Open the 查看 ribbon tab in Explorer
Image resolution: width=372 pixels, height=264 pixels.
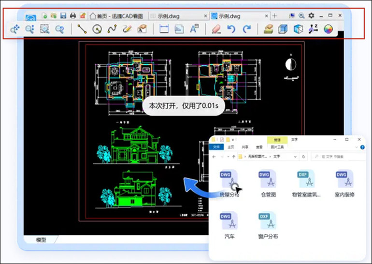coord(259,147)
